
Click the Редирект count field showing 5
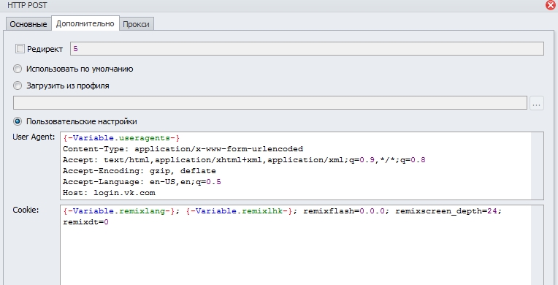coord(307,49)
